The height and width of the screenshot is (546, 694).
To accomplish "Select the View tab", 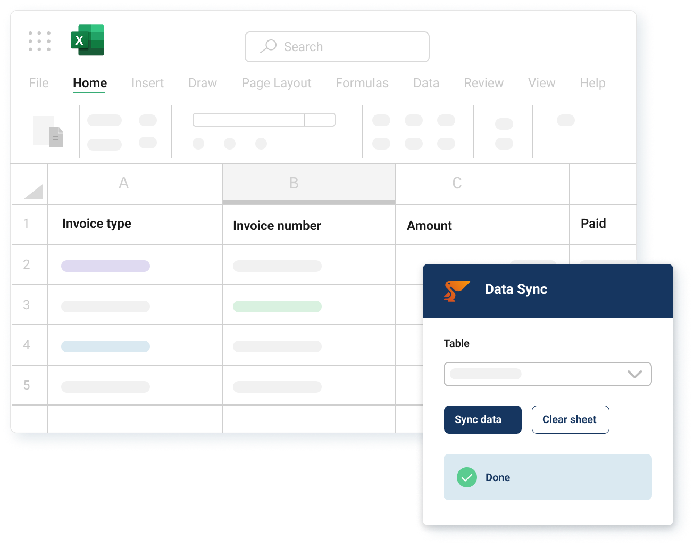I will click(542, 83).
